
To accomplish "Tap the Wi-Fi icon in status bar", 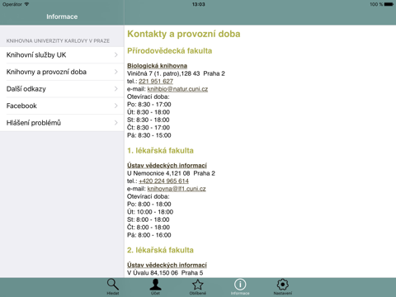I will point(26,4).
